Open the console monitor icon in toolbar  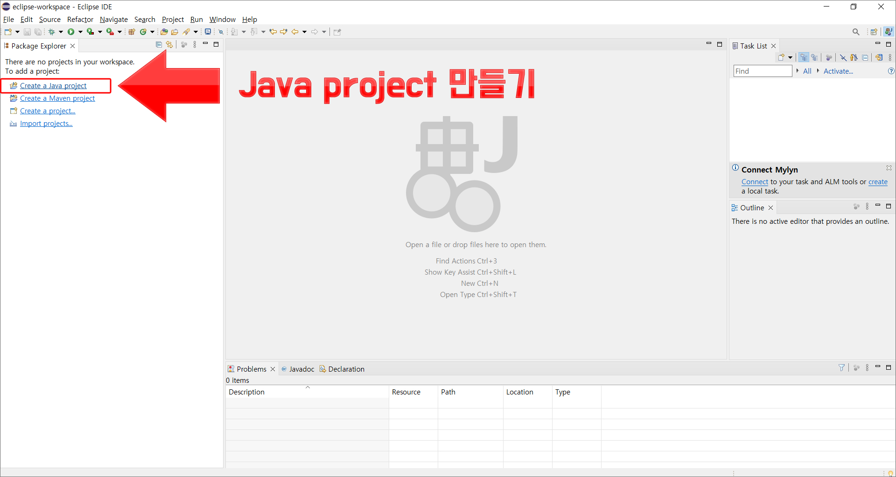[x=208, y=32]
